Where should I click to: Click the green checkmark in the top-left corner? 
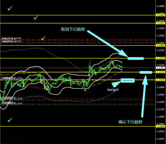[10, 9]
